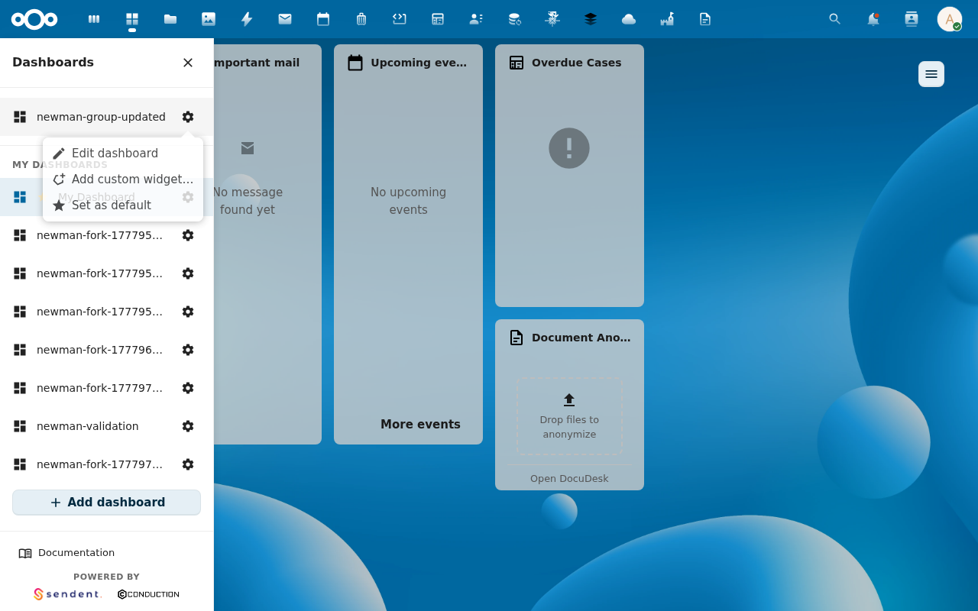This screenshot has width=978, height=611.
Task: Click the calendar icon in Upcoming events header
Action: click(x=355, y=63)
